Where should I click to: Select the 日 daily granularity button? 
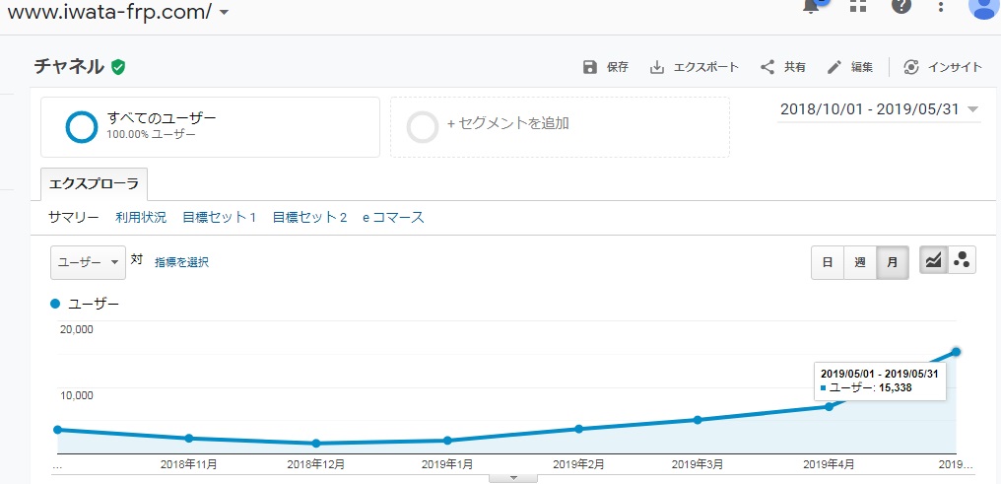coord(828,262)
